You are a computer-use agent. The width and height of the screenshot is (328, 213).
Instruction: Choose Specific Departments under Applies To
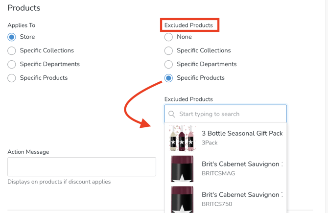pyautogui.click(x=12, y=64)
